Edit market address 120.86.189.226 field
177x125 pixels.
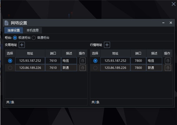[x=115, y=68]
